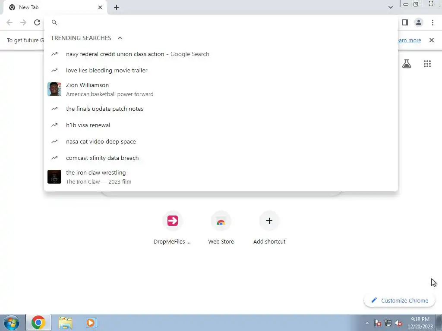This screenshot has height=331, width=442.
Task: Close the New Tab tab
Action: (x=100, y=7)
